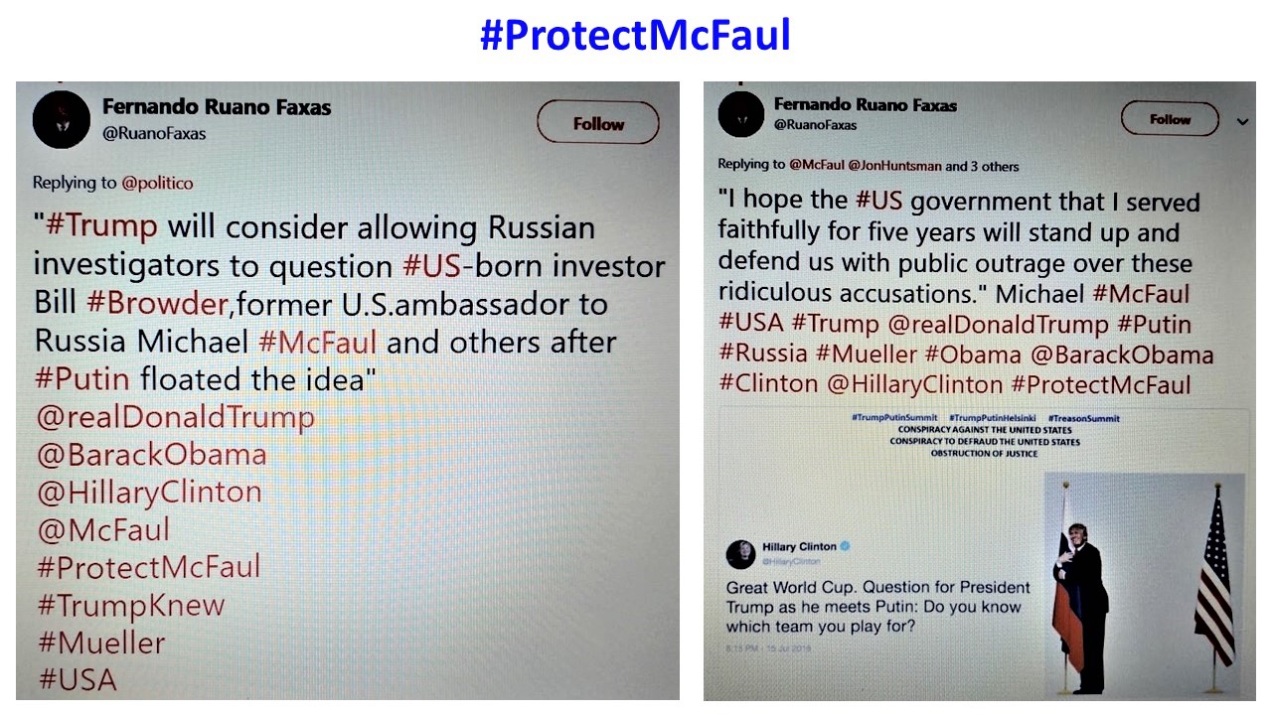Click the profile avatar on the right tweet
Image resolution: width=1272 pixels, height=715 pixels.
738,116
